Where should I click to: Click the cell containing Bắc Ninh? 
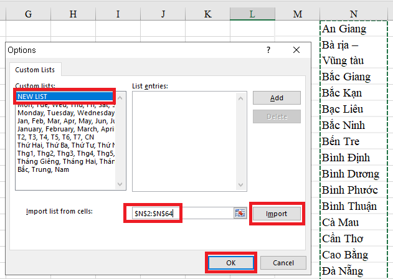pyautogui.click(x=354, y=125)
